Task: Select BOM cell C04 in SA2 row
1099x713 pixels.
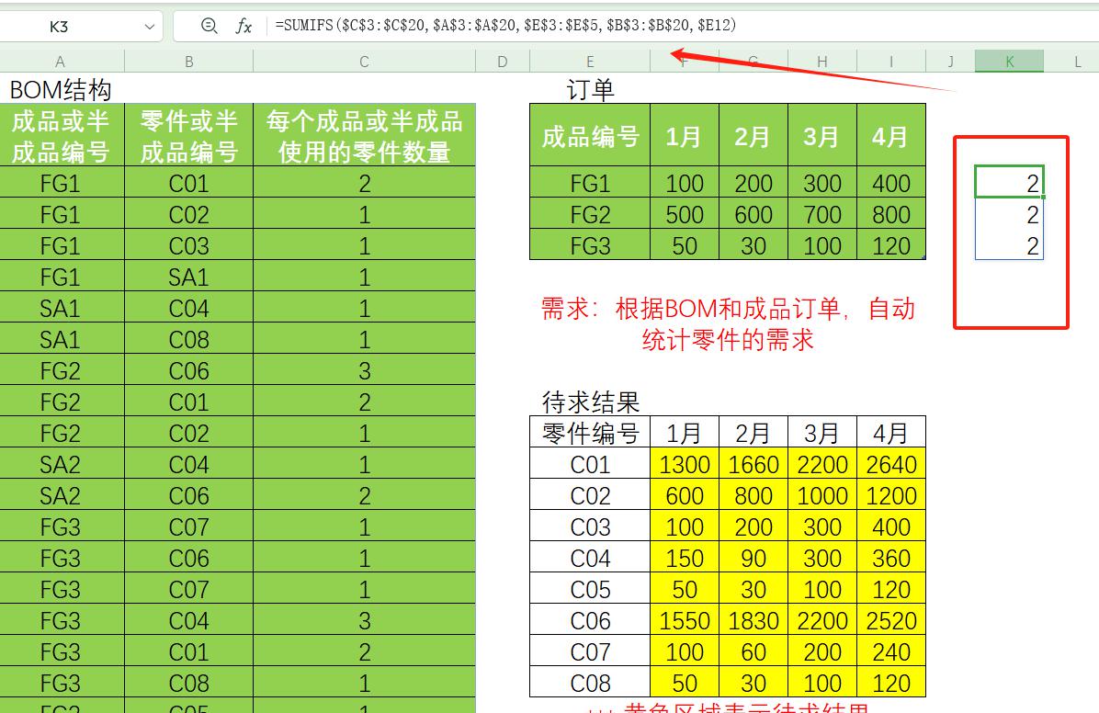Action: (x=188, y=464)
